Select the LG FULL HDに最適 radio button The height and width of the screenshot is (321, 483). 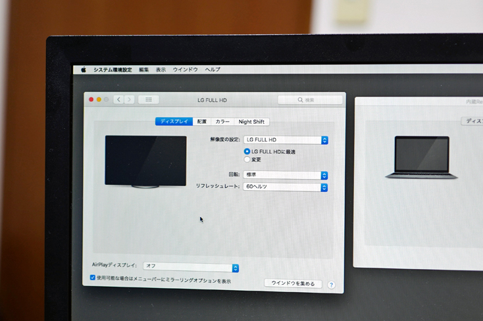click(x=247, y=151)
